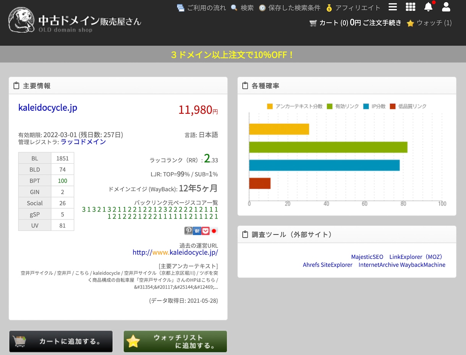This screenshot has width=466, height=355.
Task: Visit the past URL http://www.kaleidocycle.jp/
Action: pos(175,252)
